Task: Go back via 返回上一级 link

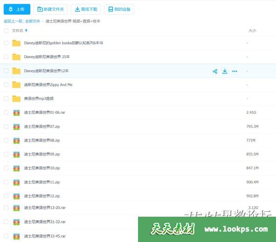Action: 13,21
